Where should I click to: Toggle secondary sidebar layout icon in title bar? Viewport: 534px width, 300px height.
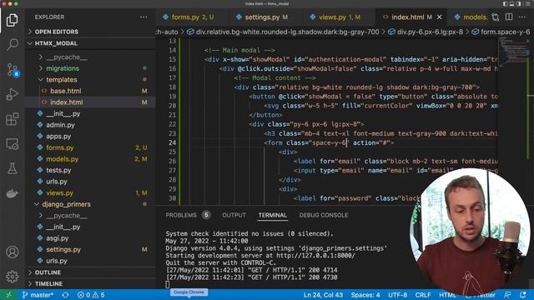coord(519,3)
